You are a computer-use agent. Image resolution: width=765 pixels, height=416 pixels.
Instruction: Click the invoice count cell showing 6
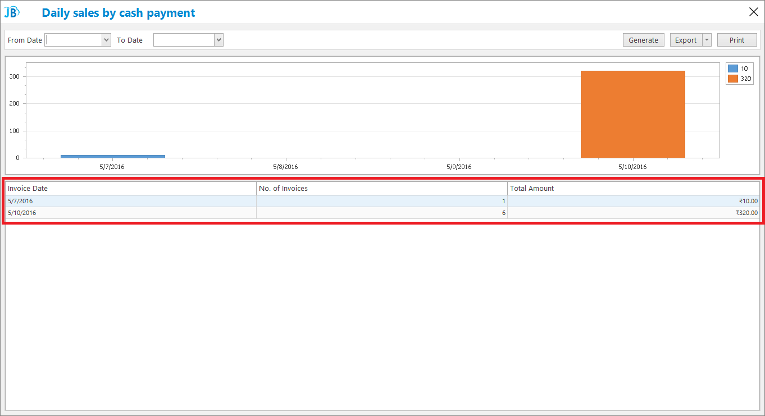[382, 213]
